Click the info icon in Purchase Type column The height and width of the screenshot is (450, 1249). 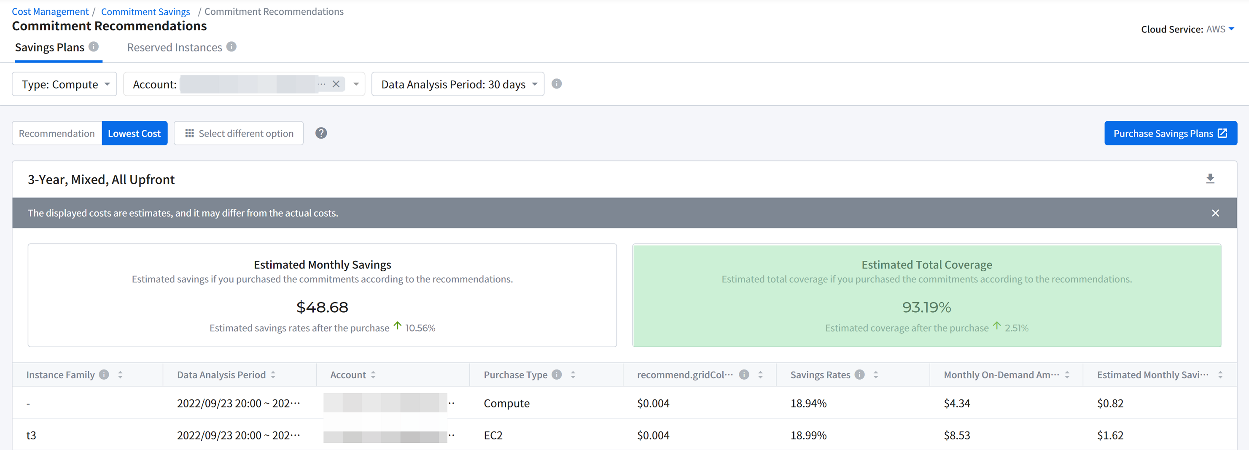pyautogui.click(x=557, y=375)
